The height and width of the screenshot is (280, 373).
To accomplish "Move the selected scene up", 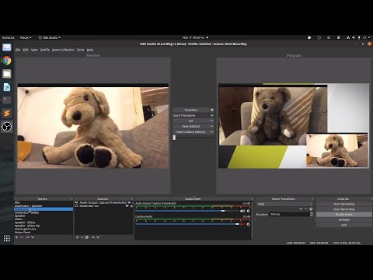I will pyautogui.click(x=28, y=237).
